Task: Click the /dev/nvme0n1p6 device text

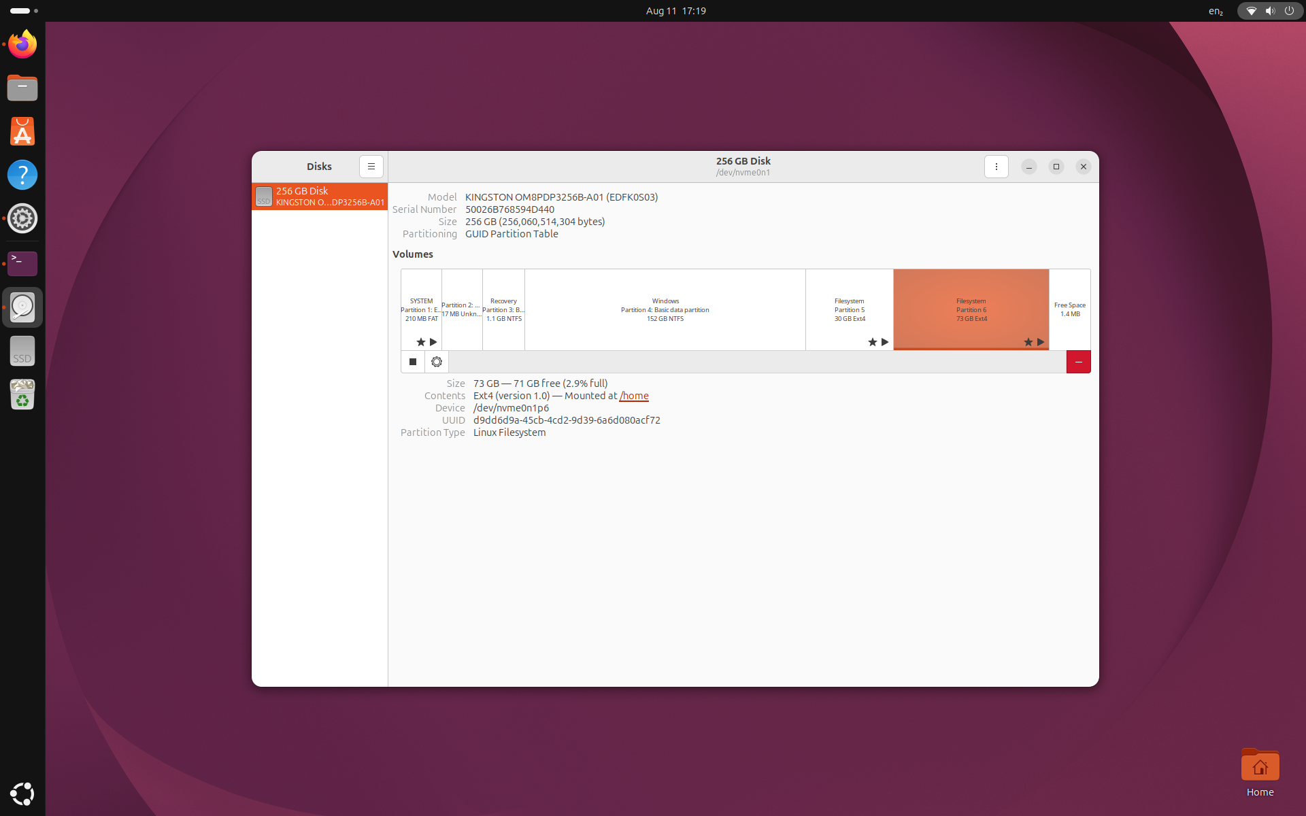Action: click(511, 408)
